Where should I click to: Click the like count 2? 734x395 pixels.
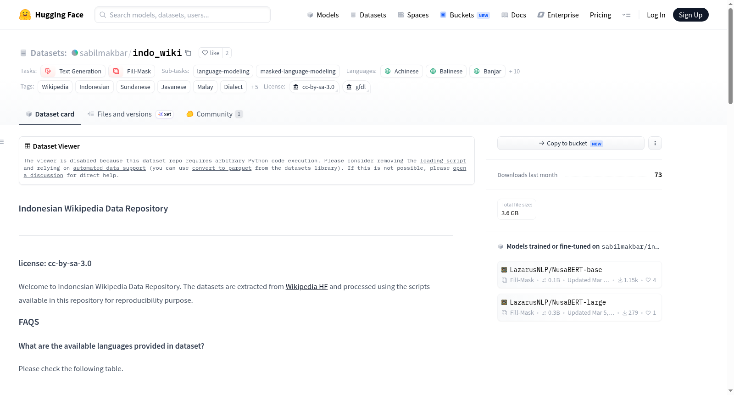tap(227, 53)
